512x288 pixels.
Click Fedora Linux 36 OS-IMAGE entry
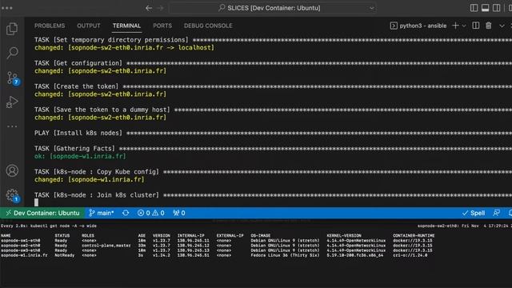[x=285, y=255]
